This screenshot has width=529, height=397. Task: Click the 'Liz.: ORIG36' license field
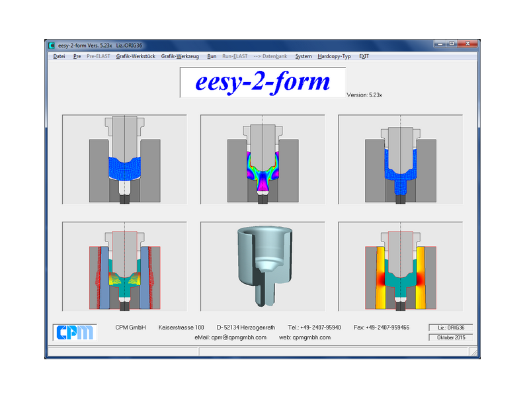pos(451,328)
